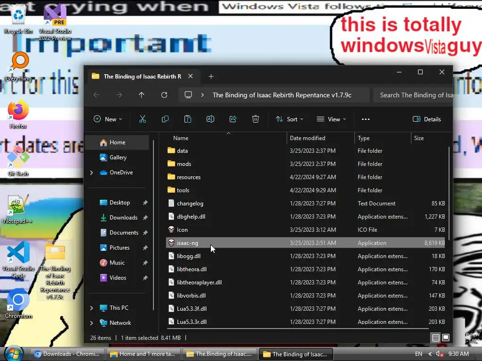Go up one folder level

coord(141,95)
